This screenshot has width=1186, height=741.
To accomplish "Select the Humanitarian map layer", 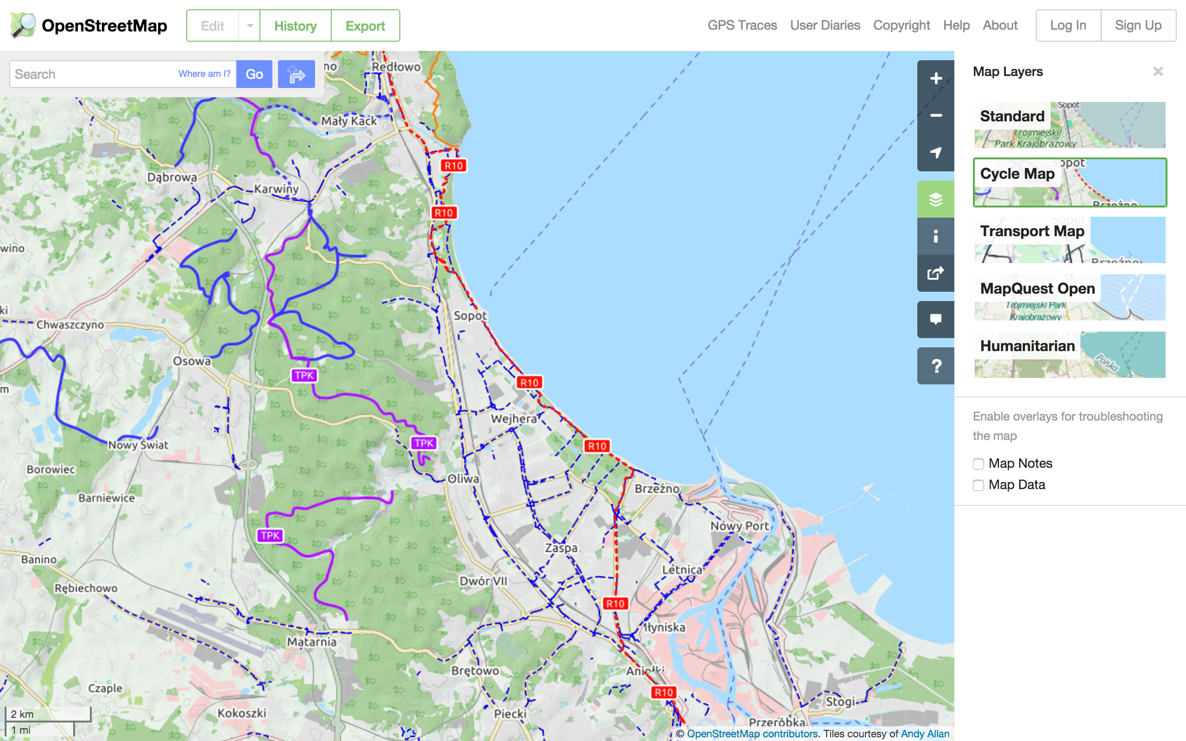I will [1070, 355].
